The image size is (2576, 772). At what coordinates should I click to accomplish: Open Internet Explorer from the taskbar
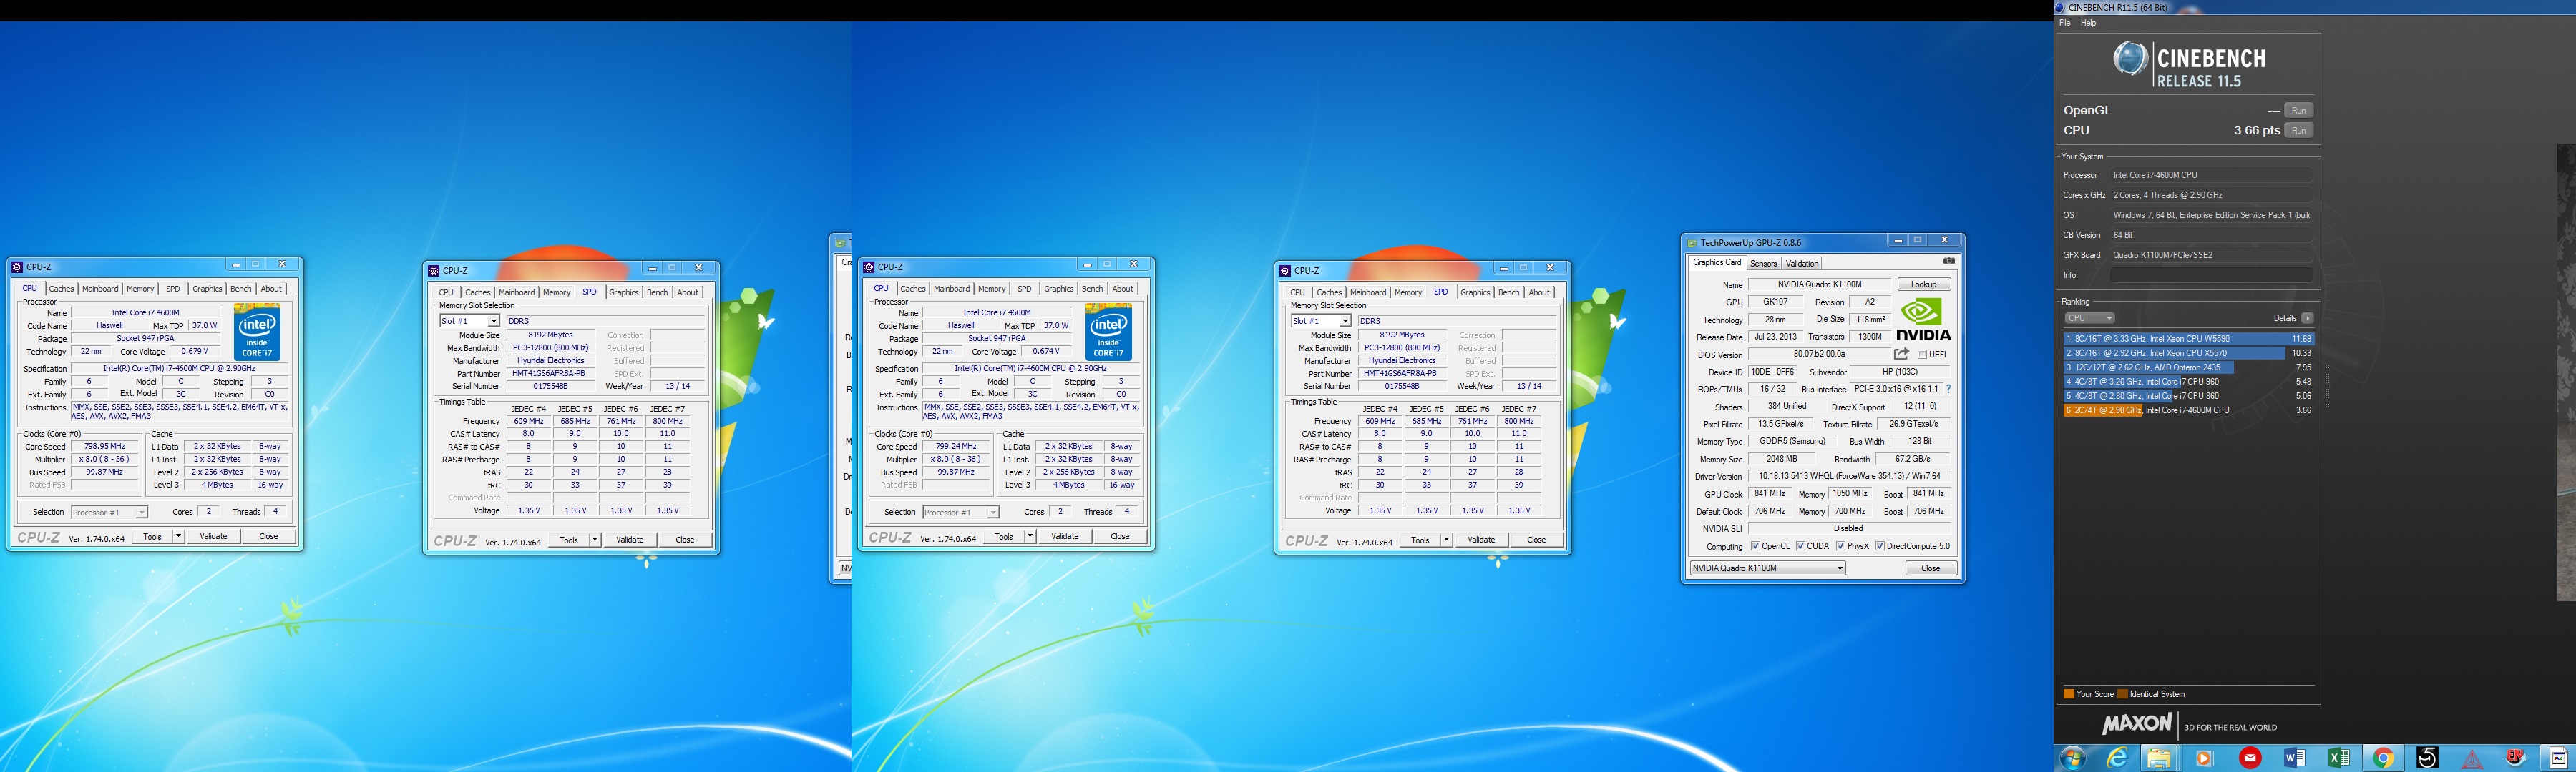click(x=2117, y=758)
